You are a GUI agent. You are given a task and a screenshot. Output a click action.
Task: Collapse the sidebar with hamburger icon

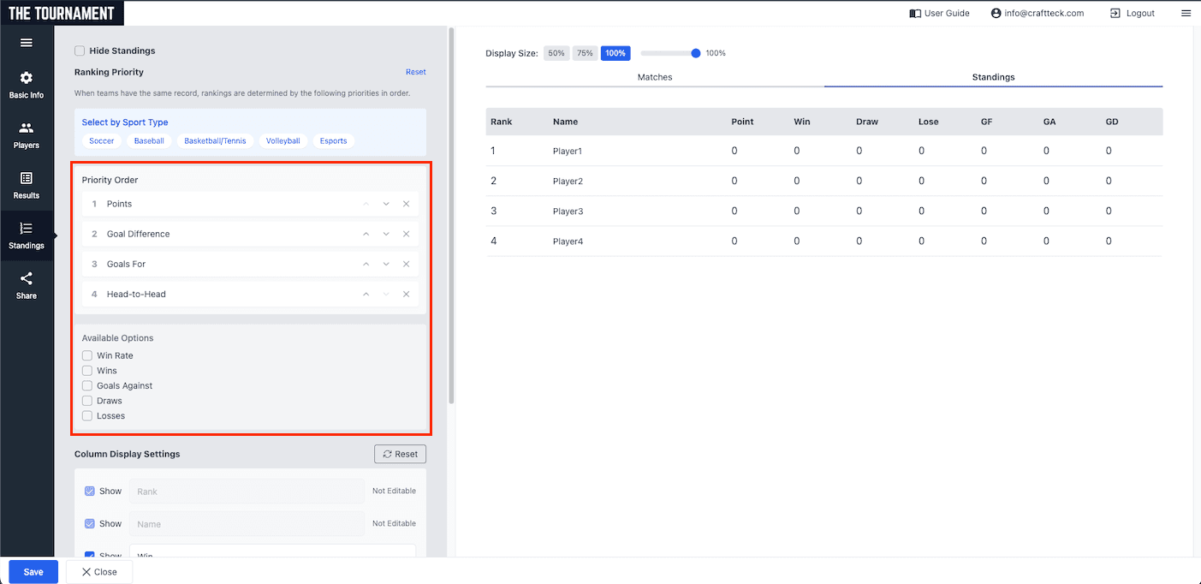26,43
